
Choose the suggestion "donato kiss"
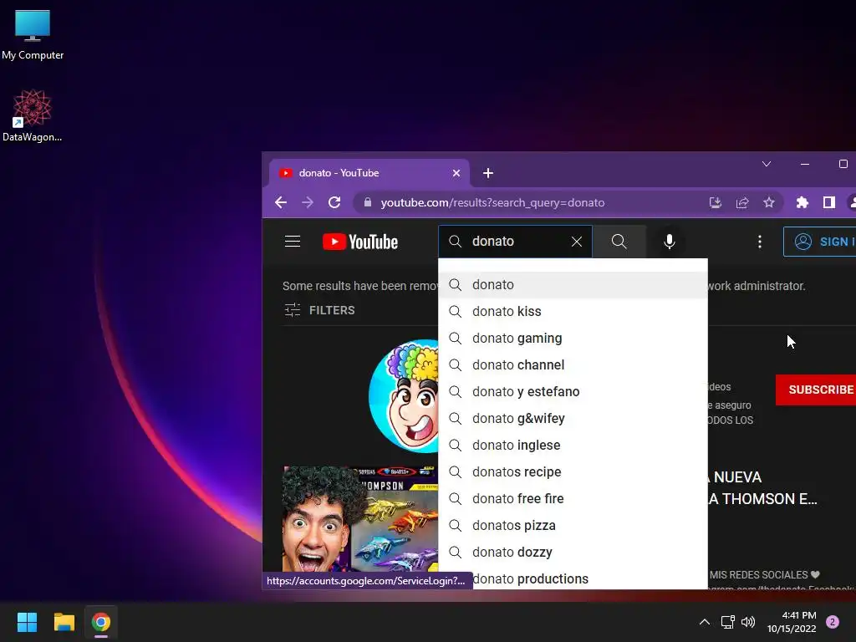click(x=573, y=311)
